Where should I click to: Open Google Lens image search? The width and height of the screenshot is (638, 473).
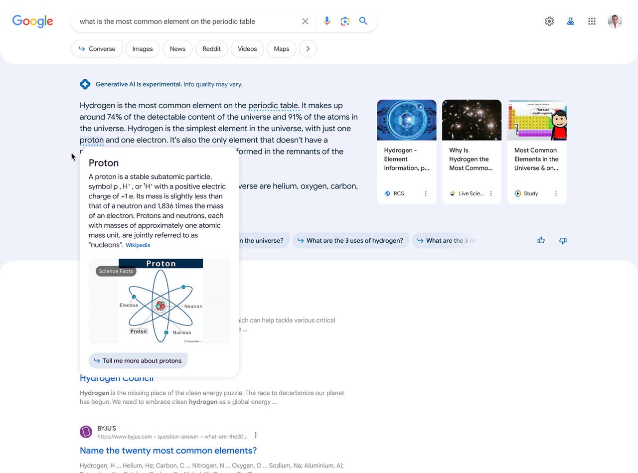(345, 21)
